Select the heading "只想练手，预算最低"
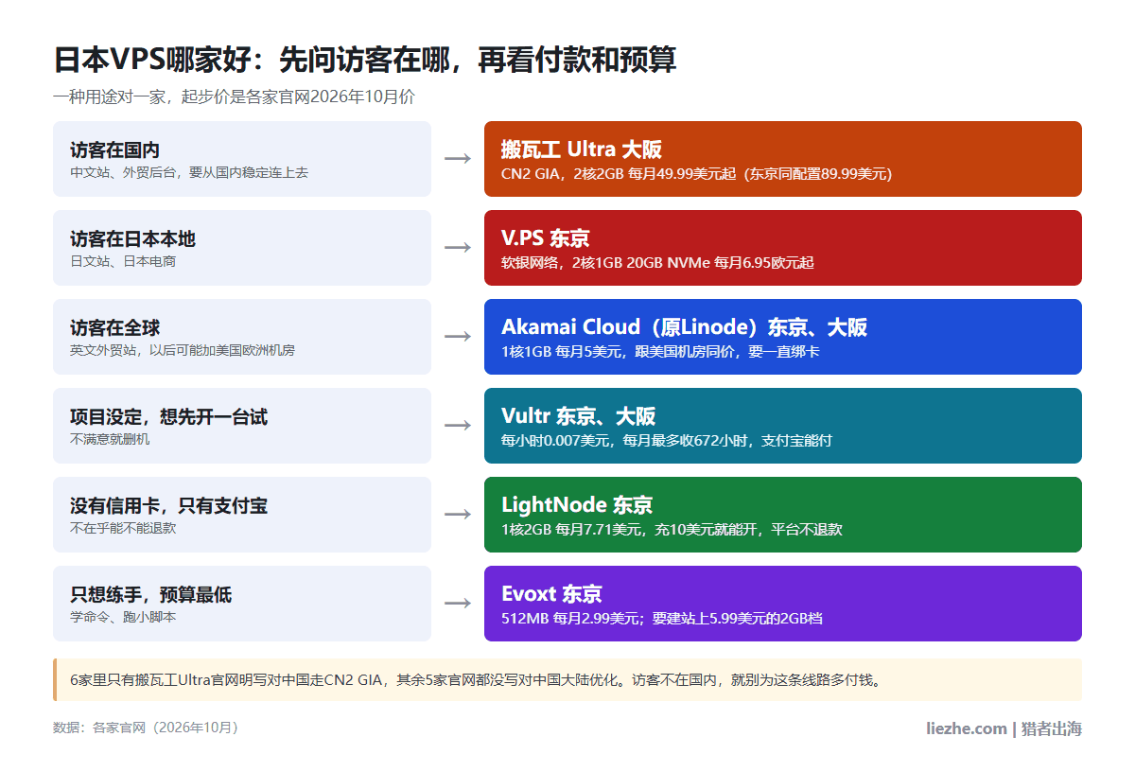1135x772 pixels. [x=150, y=594]
